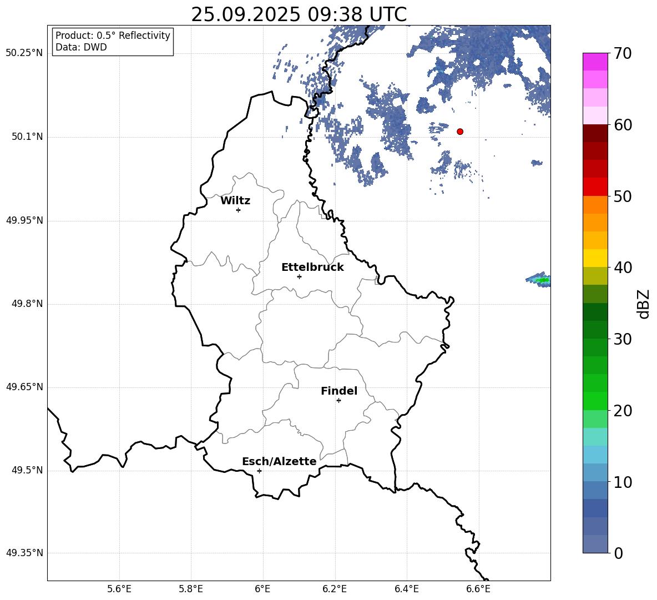This screenshot has width=657, height=600.
Task: Click the 49.8°N latitude label
Action: click(27, 304)
